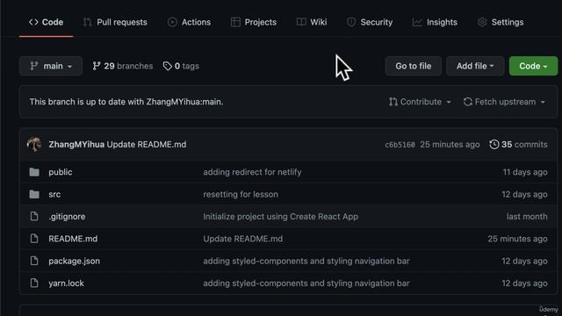This screenshot has height=316, width=562.
Task: Open 'Initialize project using Create React App' commit
Action: (281, 217)
